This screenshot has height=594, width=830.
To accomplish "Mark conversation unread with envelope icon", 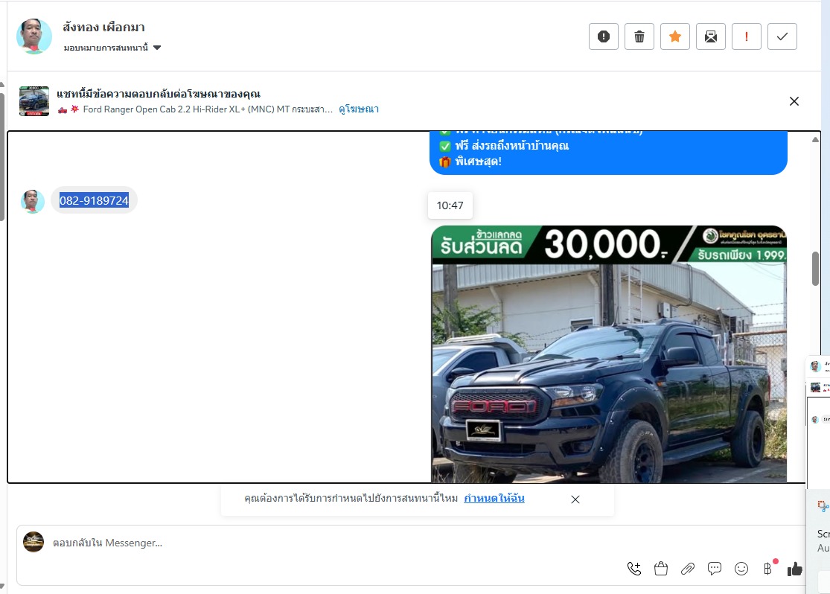I will 711,36.
